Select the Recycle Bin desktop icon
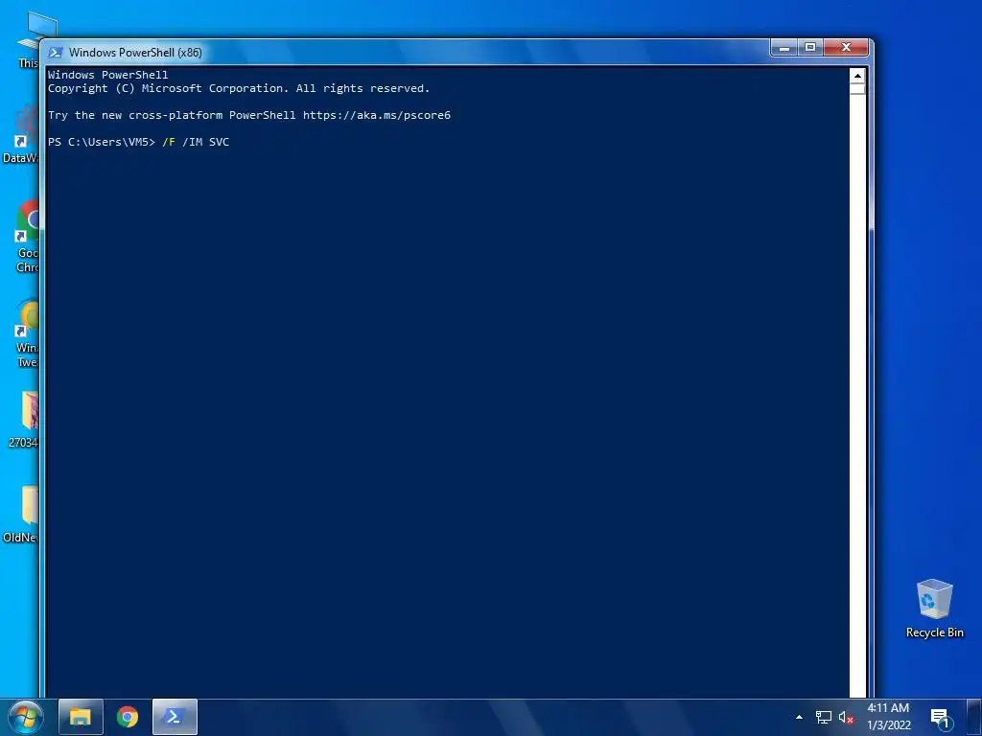The height and width of the screenshot is (736, 982). click(934, 609)
